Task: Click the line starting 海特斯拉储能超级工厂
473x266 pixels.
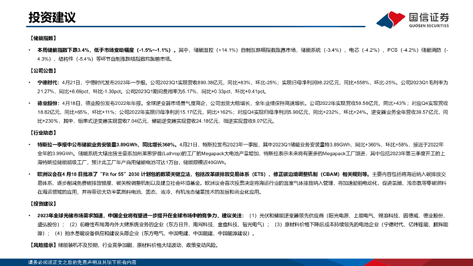Action: click(x=132, y=163)
